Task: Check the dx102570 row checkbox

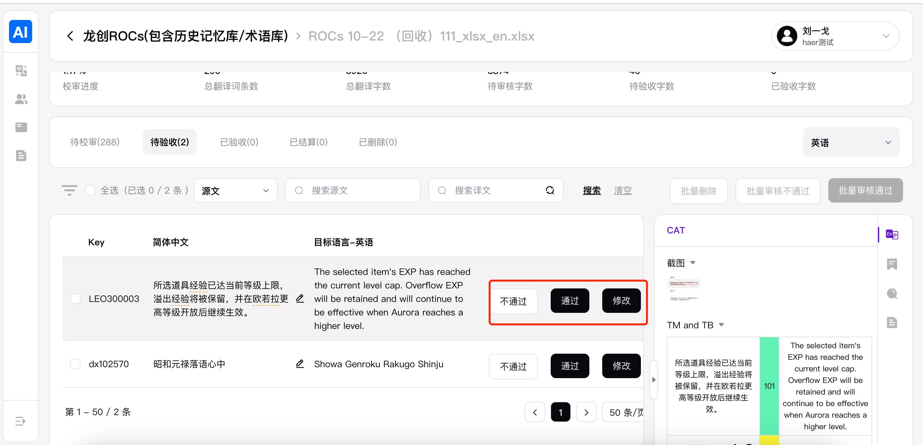Action: pyautogui.click(x=75, y=364)
